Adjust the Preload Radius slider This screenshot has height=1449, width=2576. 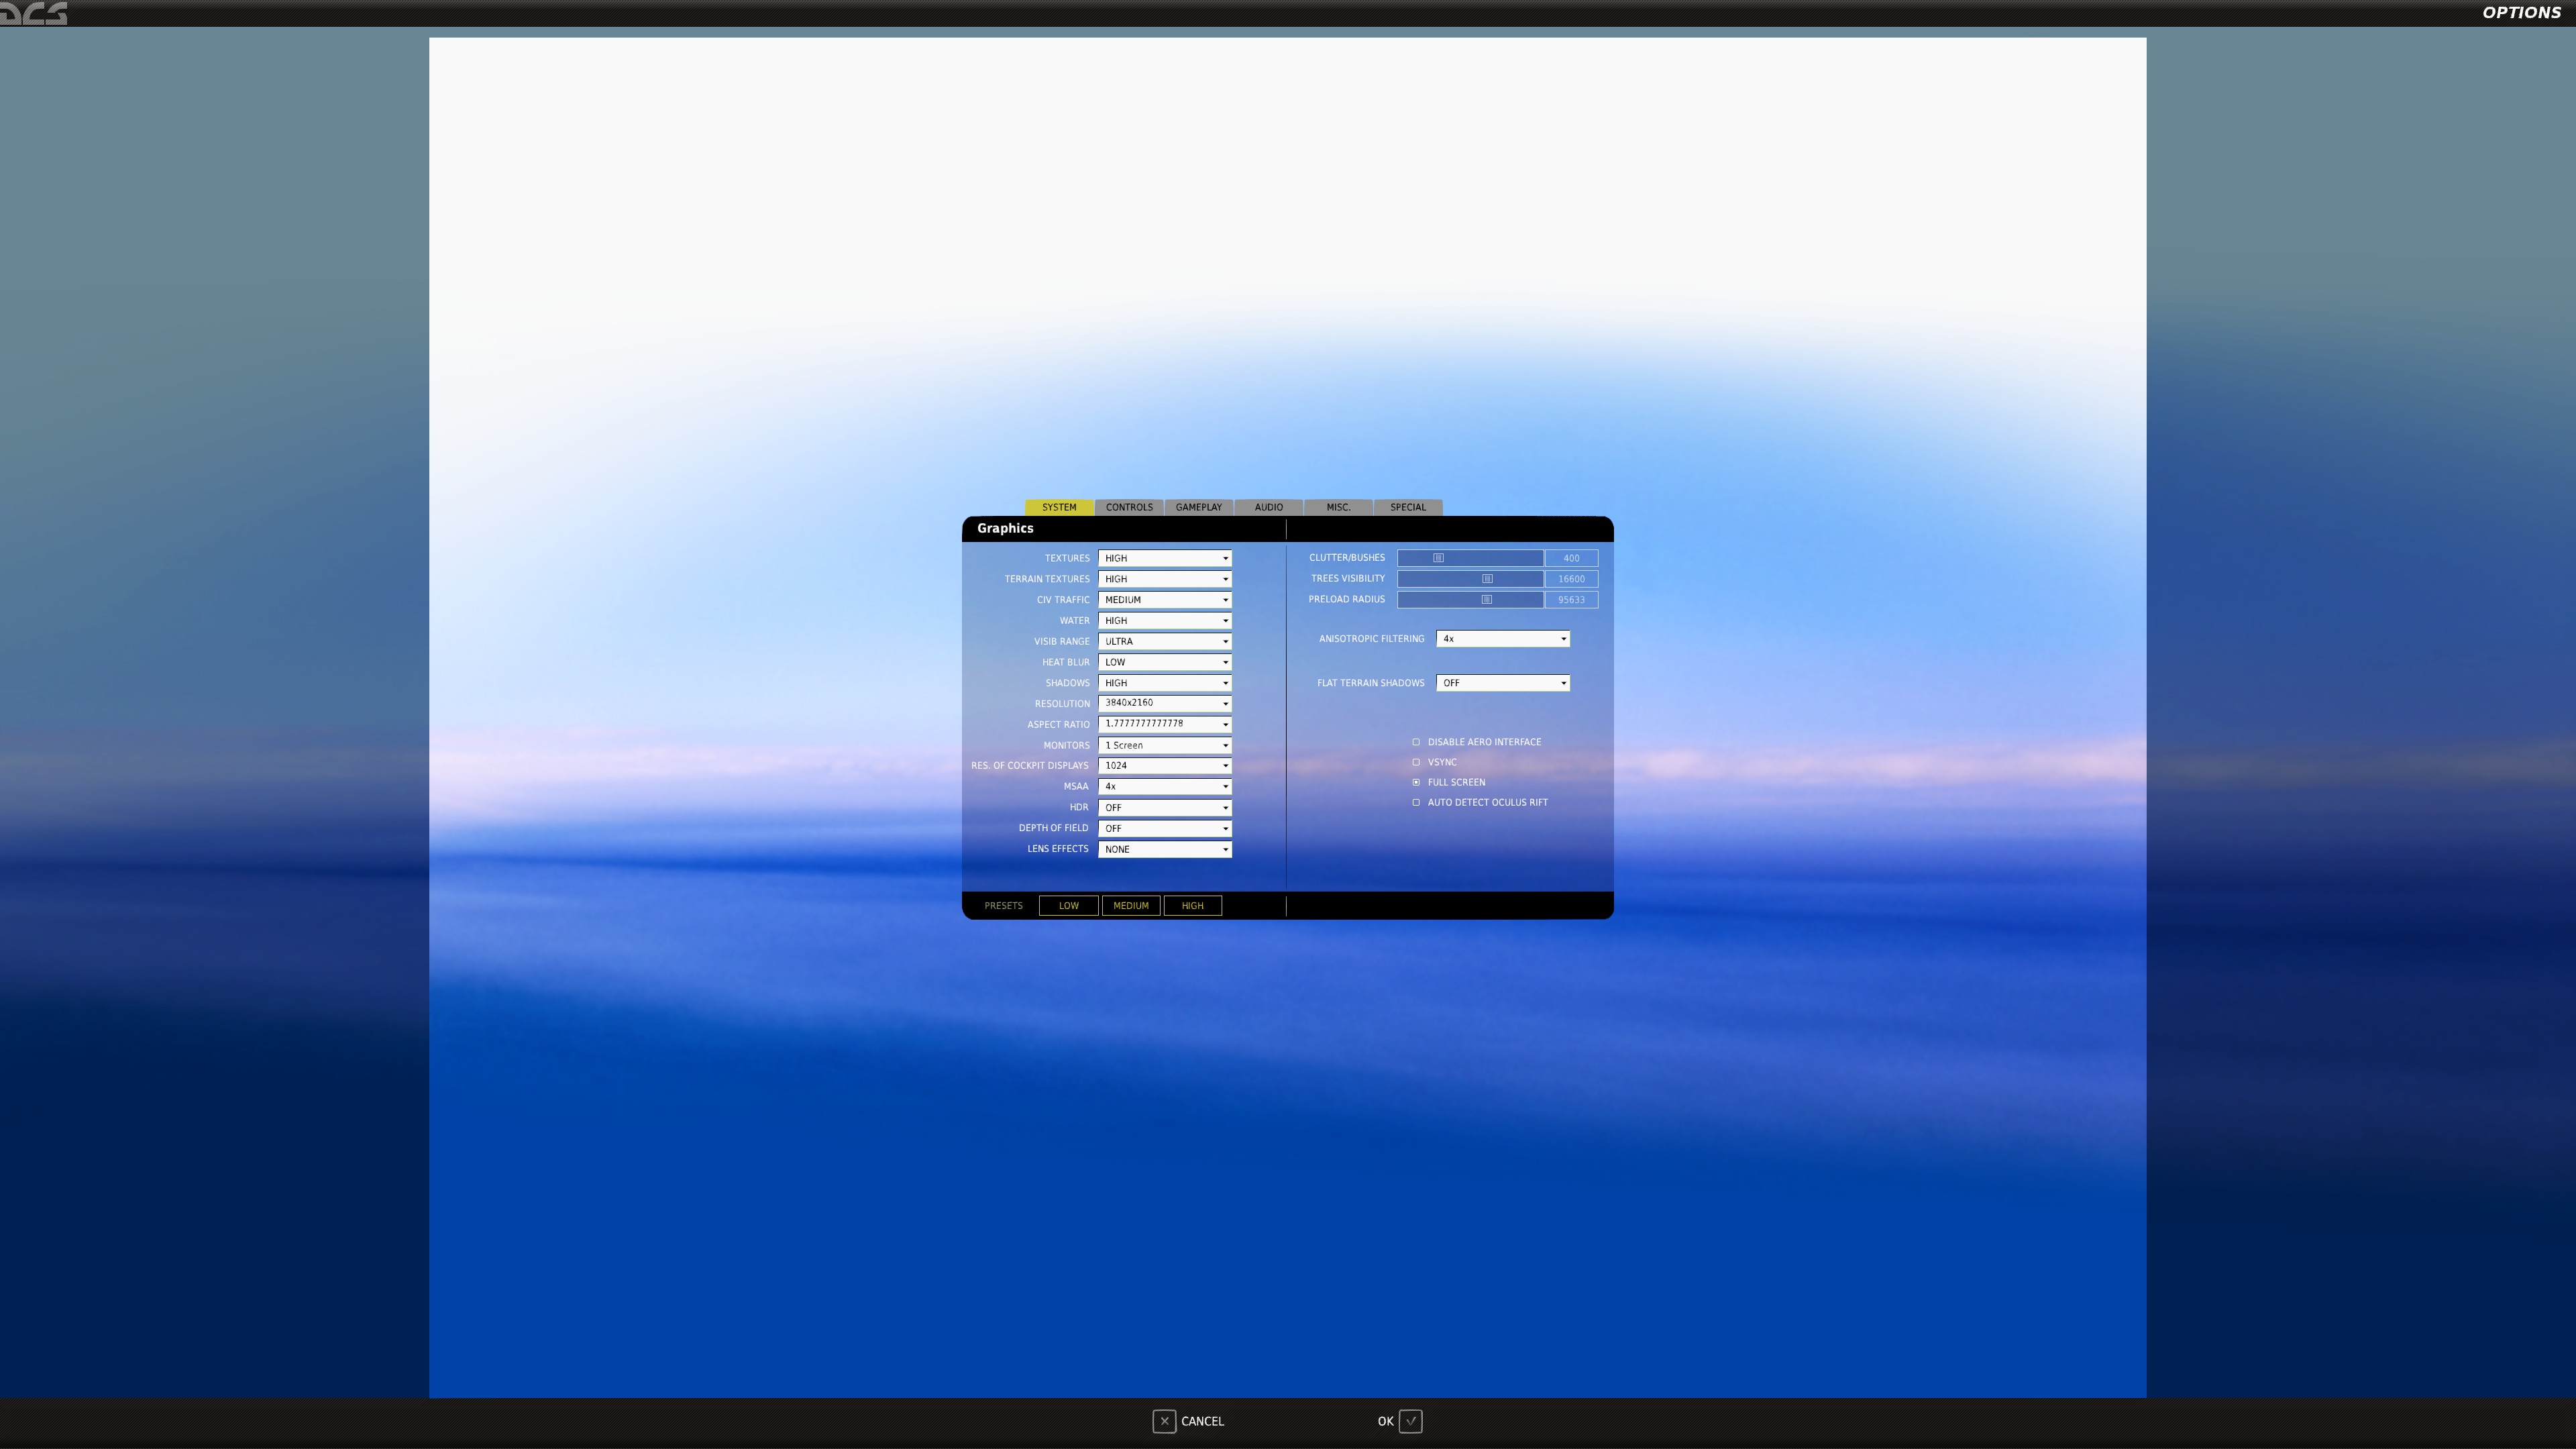click(x=1470, y=600)
